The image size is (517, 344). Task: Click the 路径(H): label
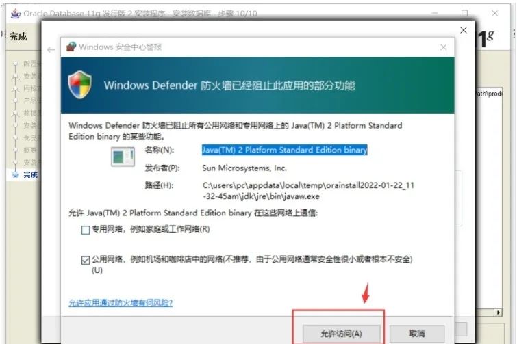pos(159,185)
